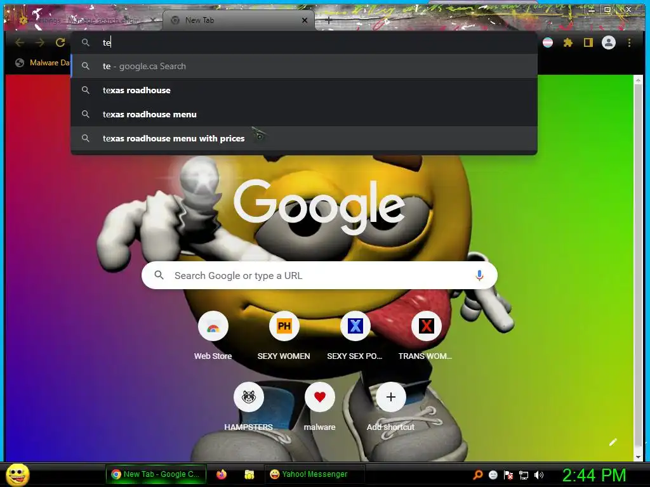Maximize the Chrome window
Image resolution: width=650 pixels, height=487 pixels.
pyautogui.click(x=607, y=10)
